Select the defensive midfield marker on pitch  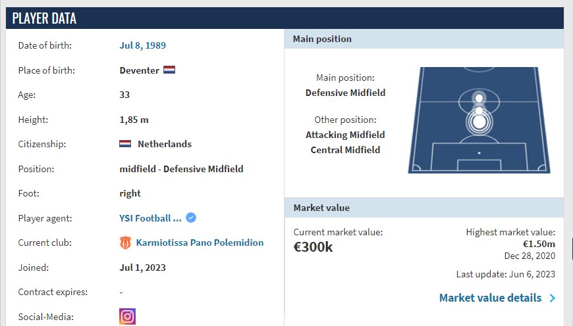tap(479, 122)
